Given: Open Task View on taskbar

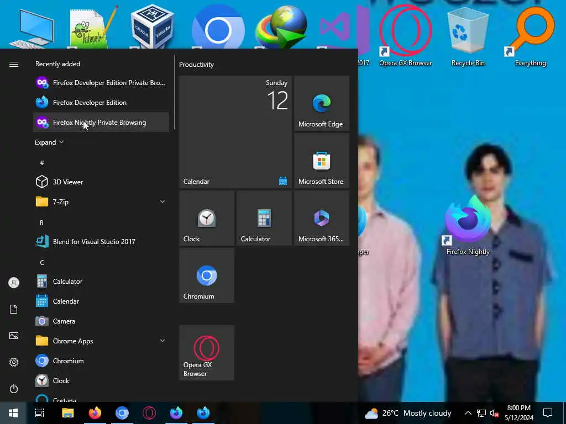Looking at the screenshot, I should click(x=40, y=413).
